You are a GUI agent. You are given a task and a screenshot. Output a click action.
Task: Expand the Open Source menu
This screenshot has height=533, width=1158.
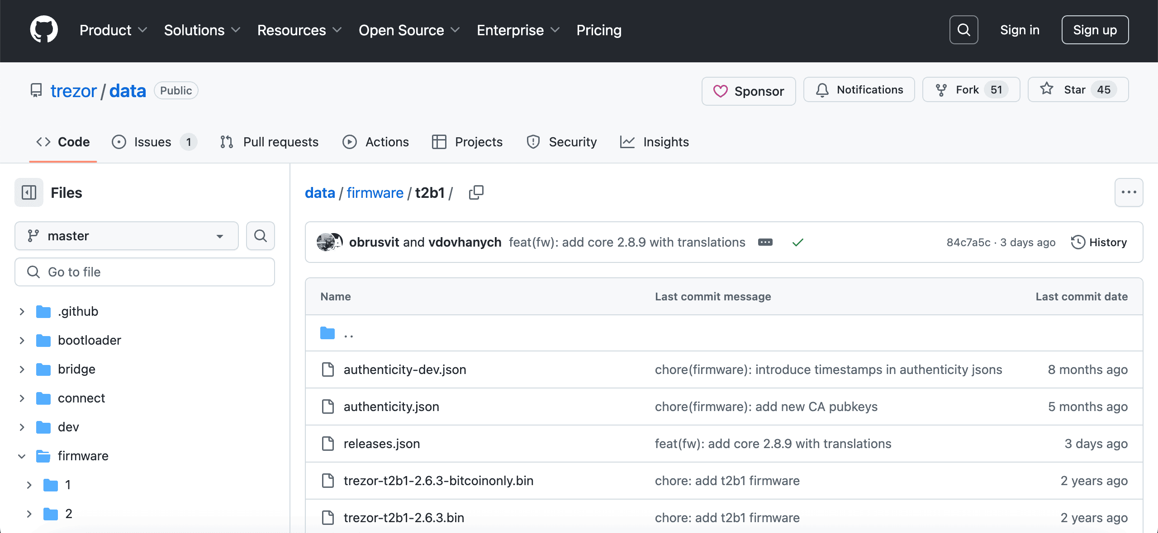click(409, 30)
